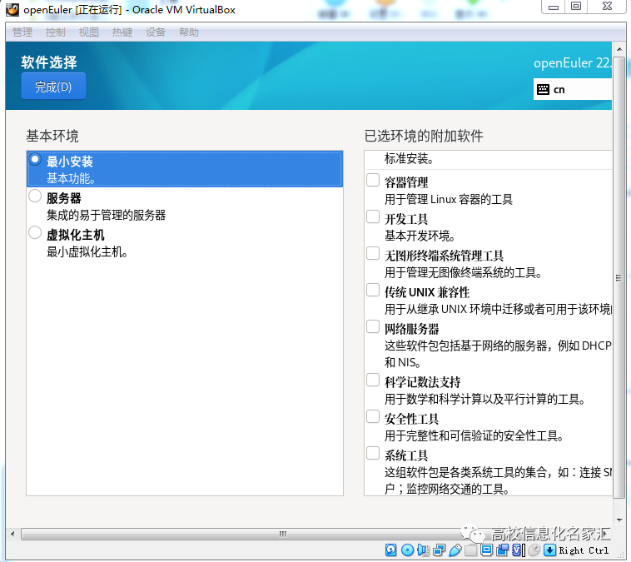
Task: Click the 最小虚拟化主机。 description
Action: pos(87,252)
